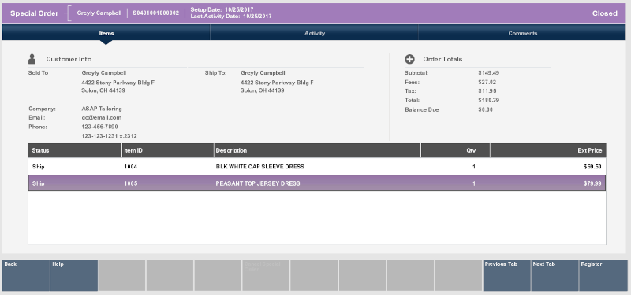This screenshot has width=631, height=295.
Task: Go to Next Tab
Action: click(x=554, y=275)
